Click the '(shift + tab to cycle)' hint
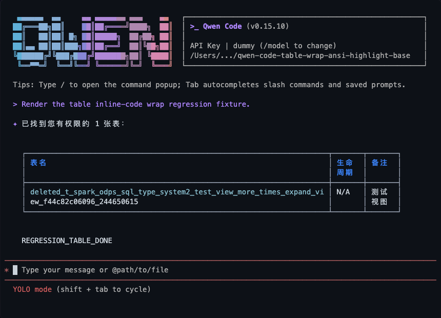441x318 pixels. pos(104,289)
